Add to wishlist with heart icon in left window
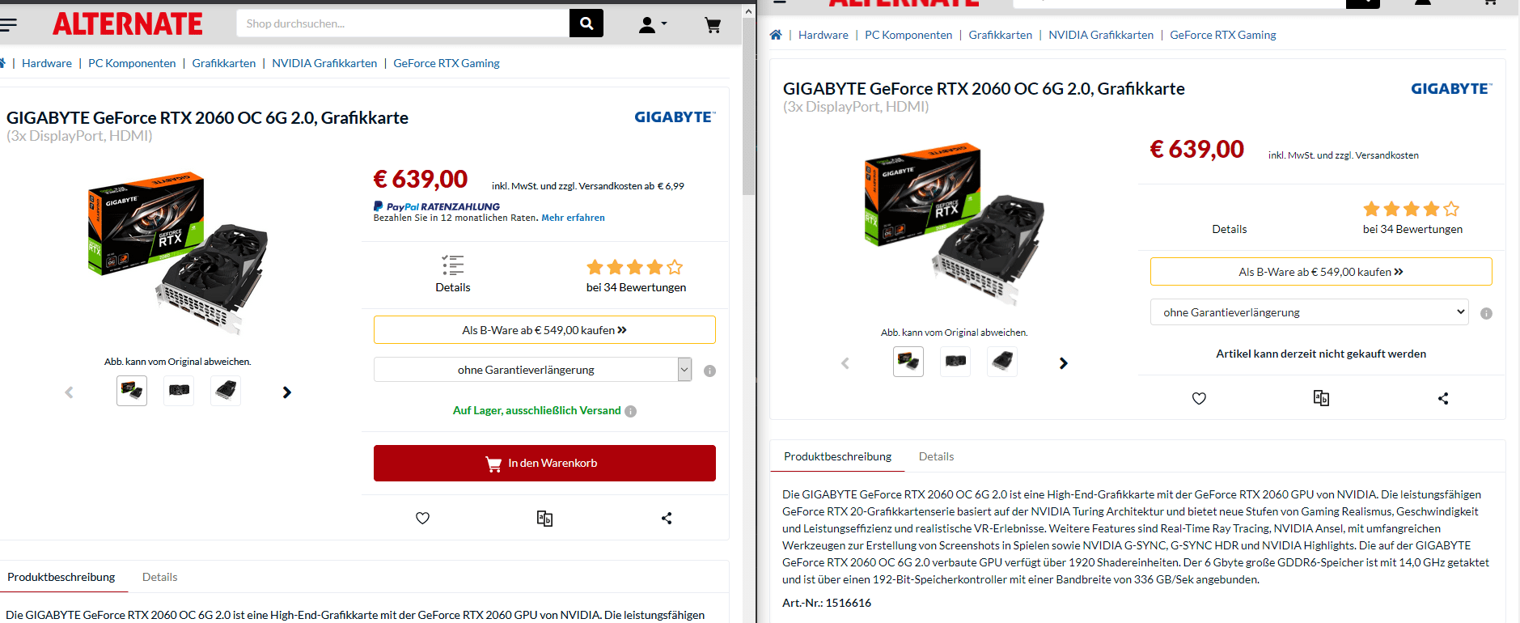Screen dimensions: 1520x623 click(x=422, y=518)
